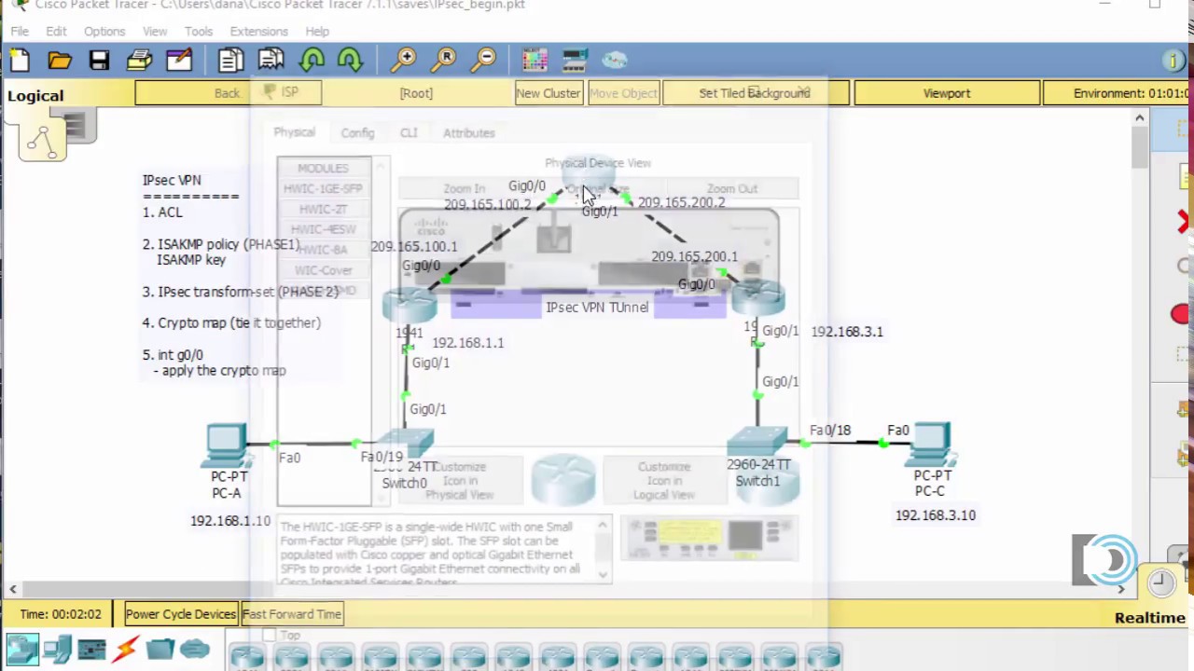
Task: Copy selection with the Copy toolbar icon
Action: [230, 61]
